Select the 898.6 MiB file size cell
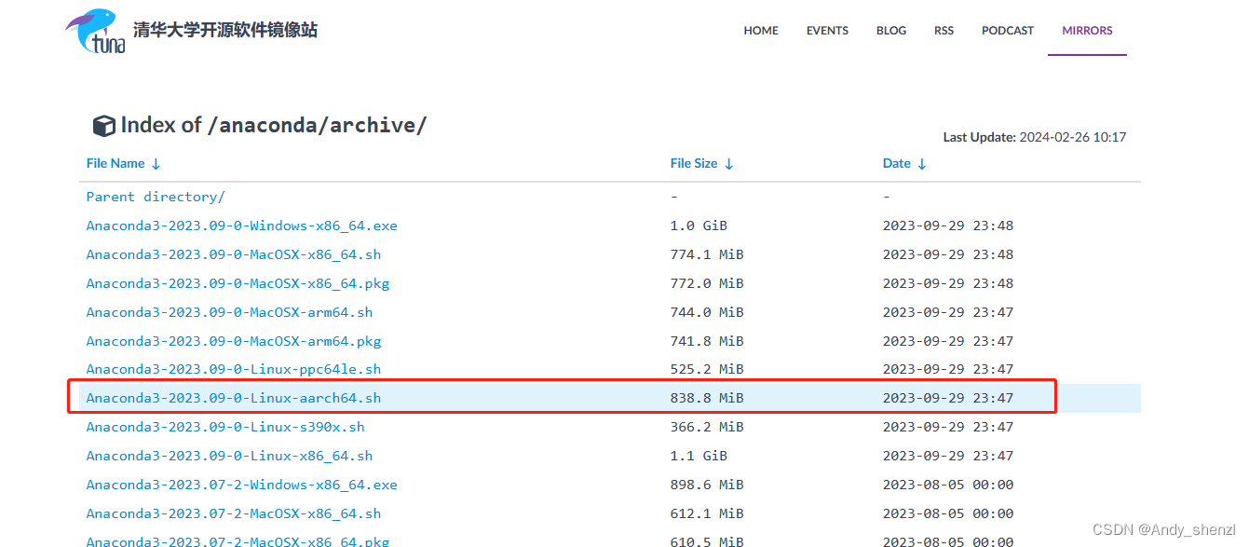The height and width of the screenshot is (547, 1249). tap(707, 485)
